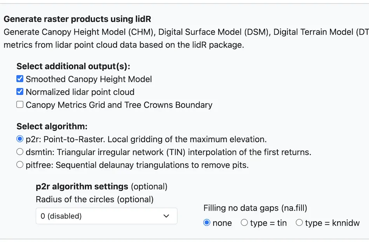
Task: Click the 'p2r algorithm settings' heading
Action: point(82,186)
